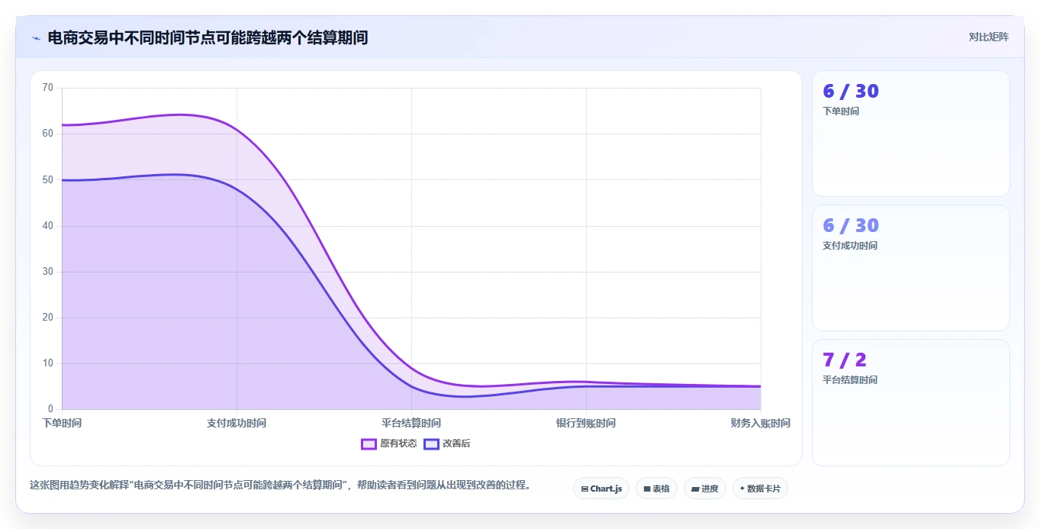Click the y-axis value 10
This screenshot has width=1040, height=529.
(x=48, y=363)
